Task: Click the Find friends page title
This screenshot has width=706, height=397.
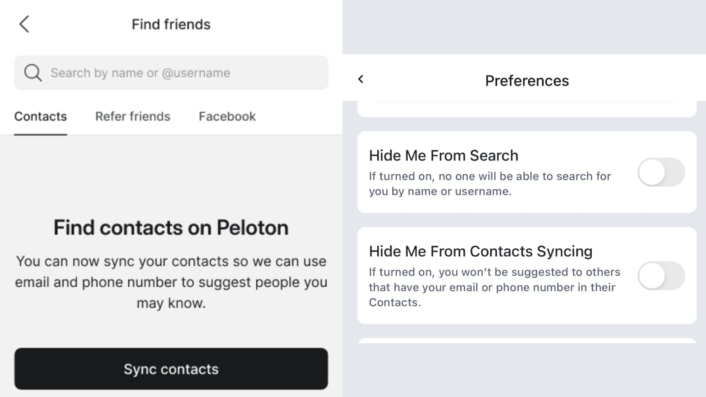Action: pos(171,24)
